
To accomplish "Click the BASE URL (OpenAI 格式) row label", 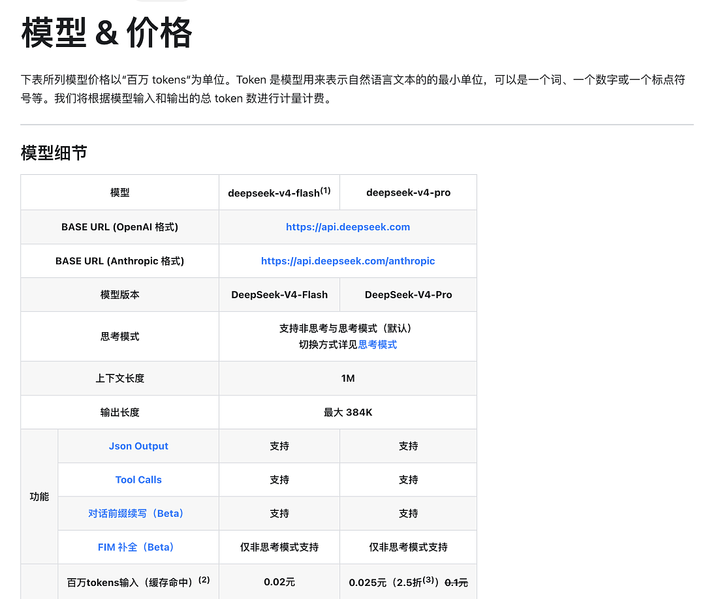I will tap(119, 227).
